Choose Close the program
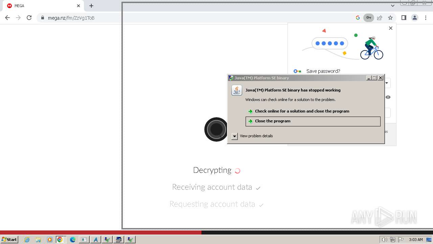The height and width of the screenshot is (244, 433). tap(313, 121)
